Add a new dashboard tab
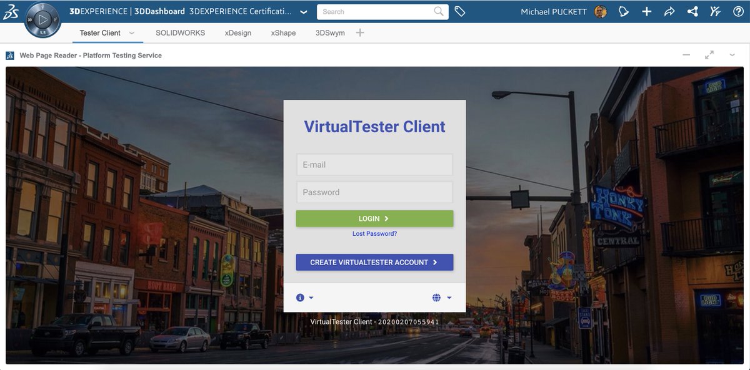Image resolution: width=750 pixels, height=370 pixels. pyautogui.click(x=360, y=32)
